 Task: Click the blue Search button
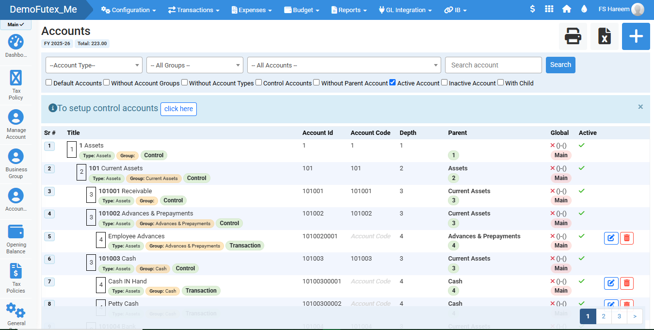(x=560, y=65)
